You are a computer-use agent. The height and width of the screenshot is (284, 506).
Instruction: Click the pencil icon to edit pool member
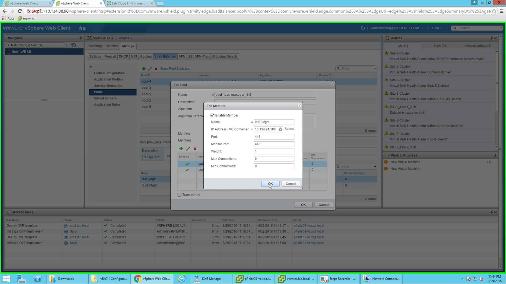pyautogui.click(x=188, y=149)
